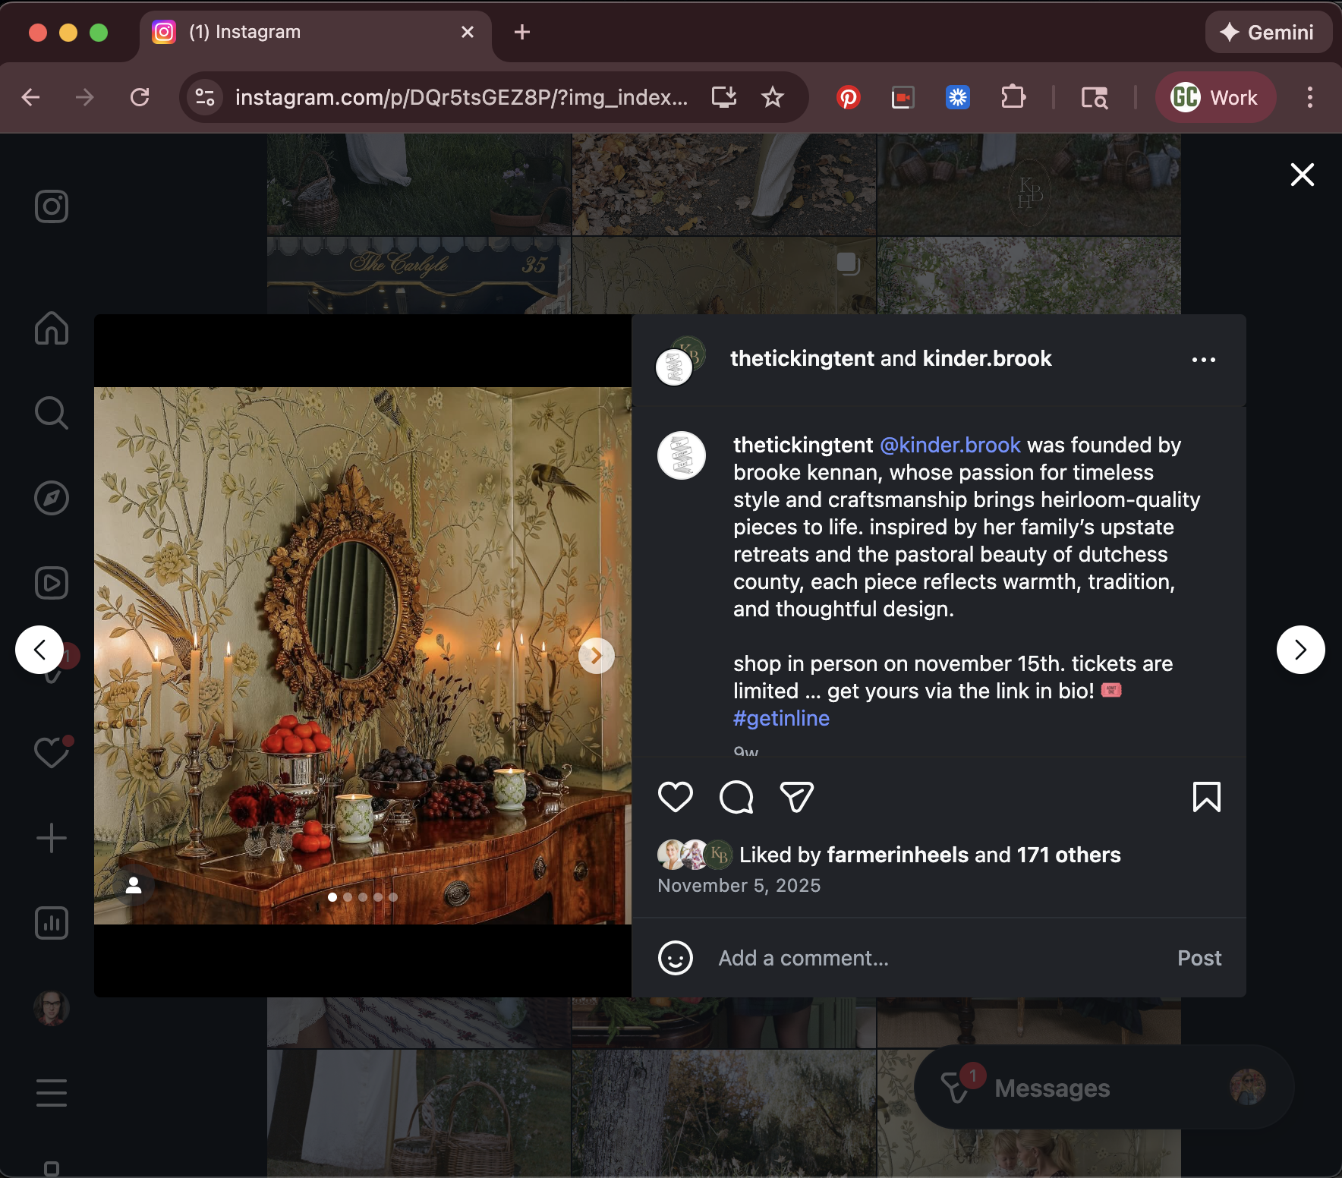Go to previous post with left arrow
This screenshot has height=1178, width=1342.
tap(39, 650)
